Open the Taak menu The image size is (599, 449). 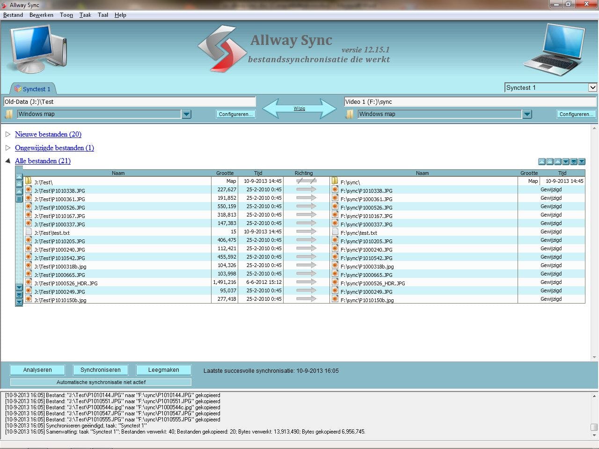coord(85,15)
